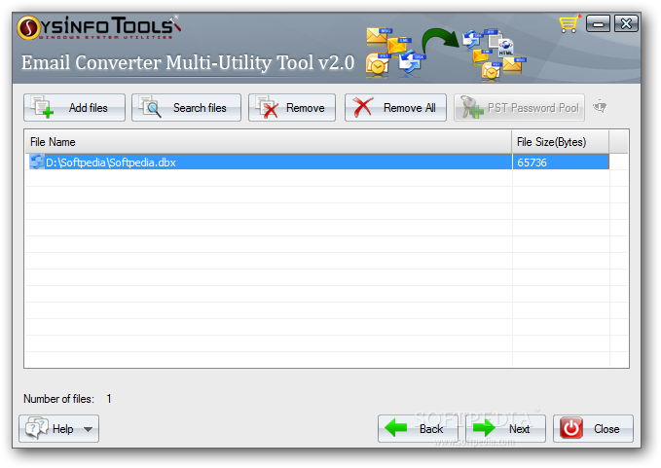Click Next to proceed

pyautogui.click(x=505, y=428)
